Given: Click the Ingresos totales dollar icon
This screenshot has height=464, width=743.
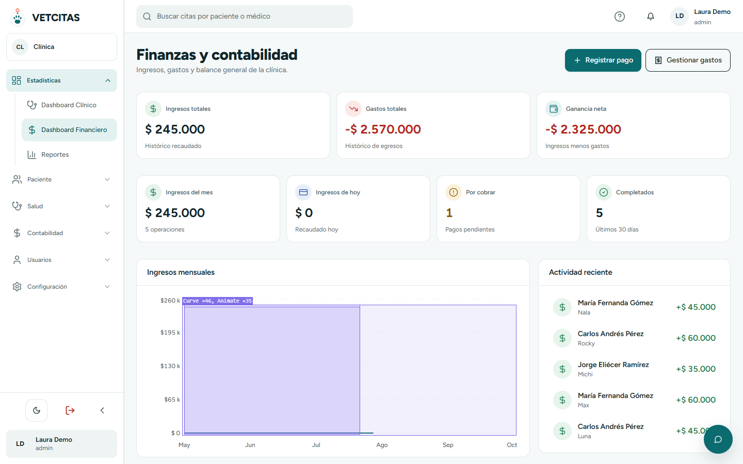Looking at the screenshot, I should (153, 109).
